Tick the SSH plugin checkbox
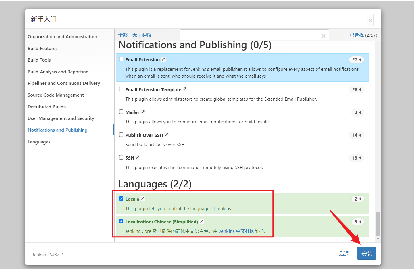The image size is (414, 269). click(121, 157)
